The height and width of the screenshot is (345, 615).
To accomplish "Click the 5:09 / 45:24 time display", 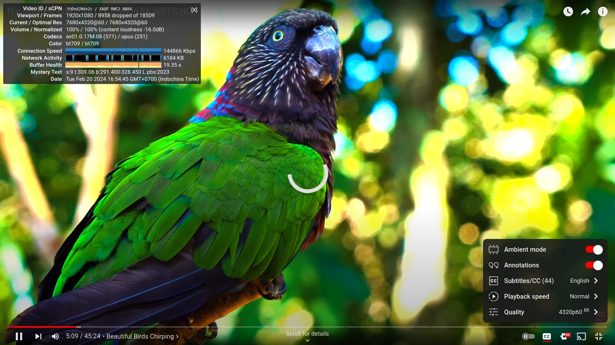I will click(83, 336).
